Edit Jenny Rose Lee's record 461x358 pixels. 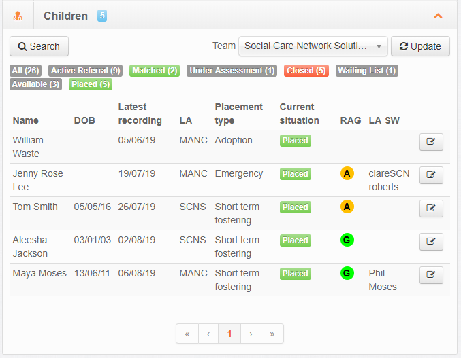point(431,175)
